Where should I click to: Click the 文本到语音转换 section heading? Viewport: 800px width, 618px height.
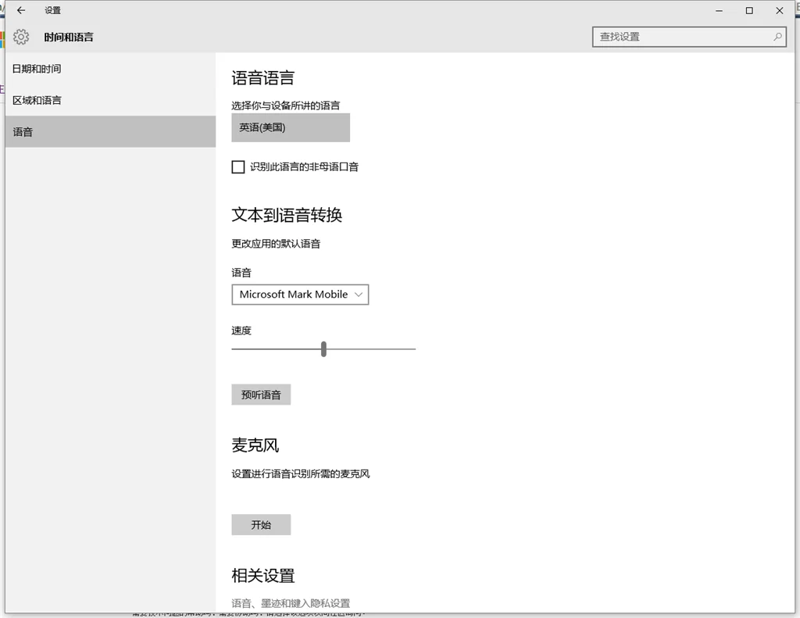click(286, 215)
